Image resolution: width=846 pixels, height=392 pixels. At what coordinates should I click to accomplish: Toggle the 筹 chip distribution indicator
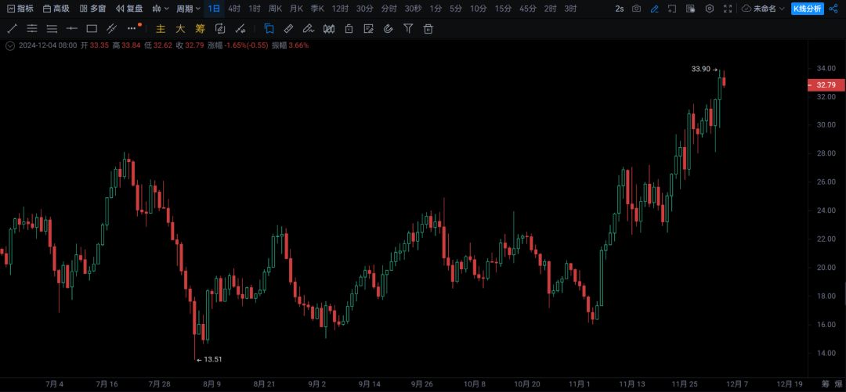point(200,29)
